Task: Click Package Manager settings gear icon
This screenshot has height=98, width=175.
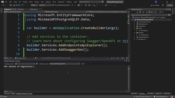Action: tap(37, 64)
